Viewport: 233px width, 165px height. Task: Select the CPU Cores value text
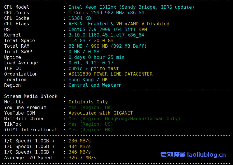[106, 13]
